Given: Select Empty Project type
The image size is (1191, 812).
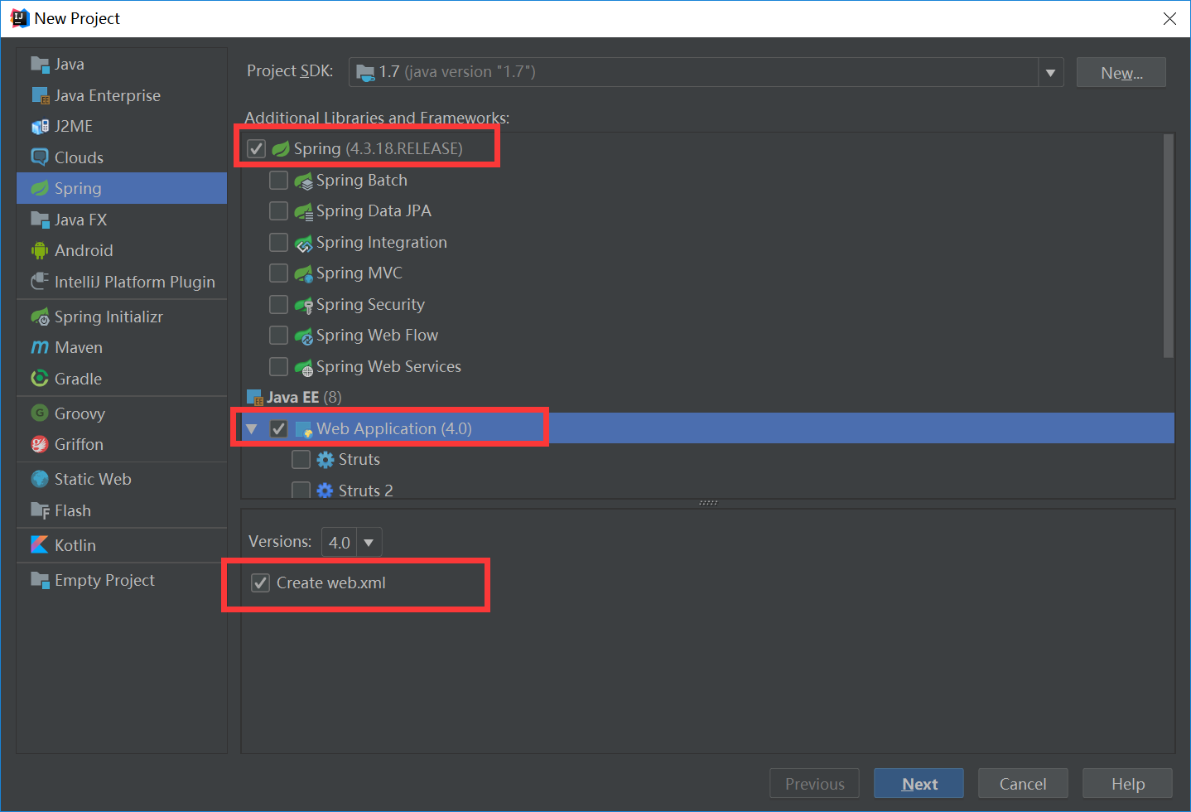Looking at the screenshot, I should [122, 580].
